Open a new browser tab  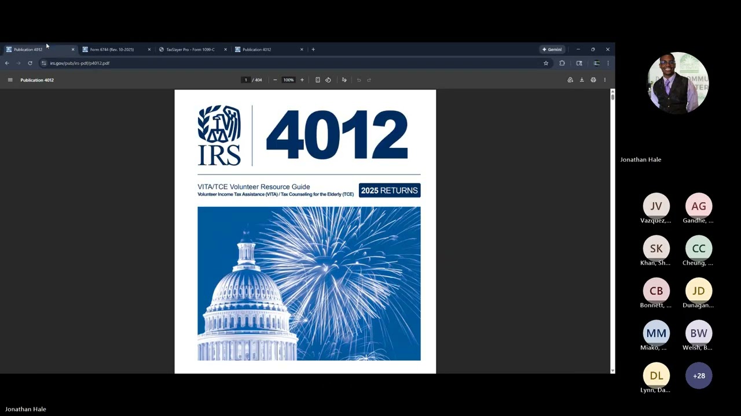(x=313, y=49)
